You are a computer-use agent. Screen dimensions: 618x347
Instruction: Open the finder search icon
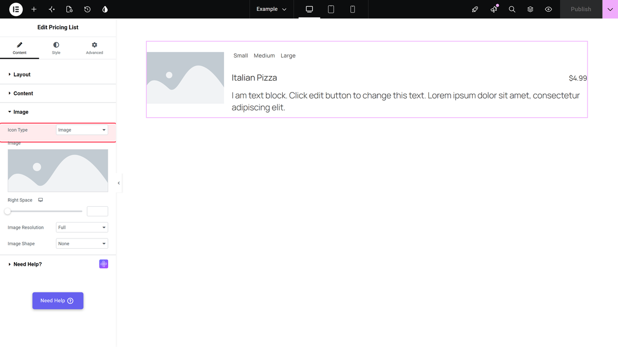tap(512, 9)
